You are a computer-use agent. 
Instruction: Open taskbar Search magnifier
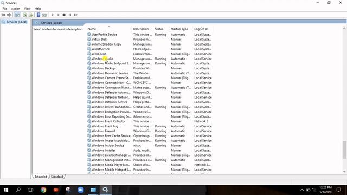18,190
